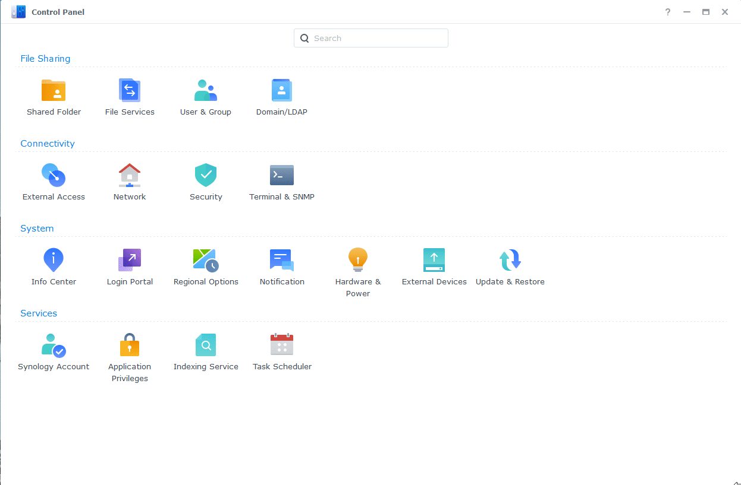This screenshot has width=741, height=485.
Task: Open Info Center
Action: point(54,261)
